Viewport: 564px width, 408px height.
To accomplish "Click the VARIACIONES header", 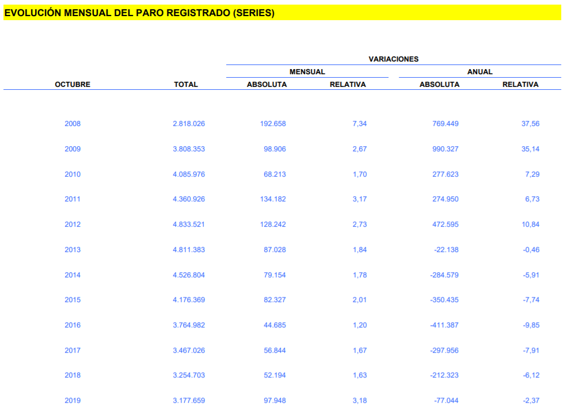I will [393, 59].
